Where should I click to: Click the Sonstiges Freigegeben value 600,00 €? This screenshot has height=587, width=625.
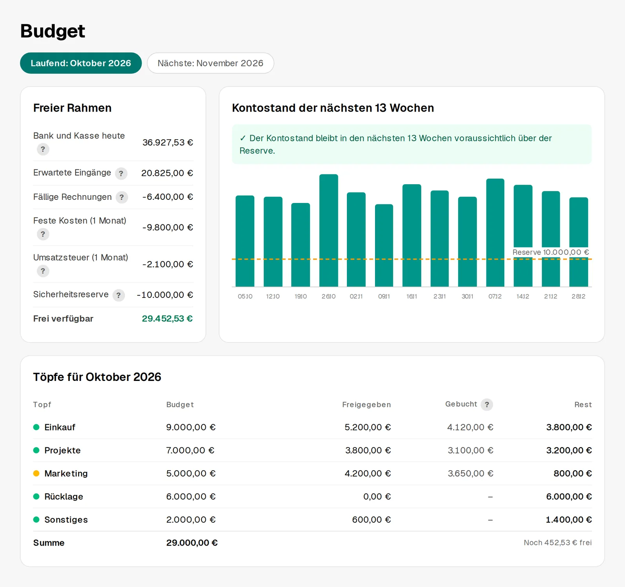tap(371, 519)
